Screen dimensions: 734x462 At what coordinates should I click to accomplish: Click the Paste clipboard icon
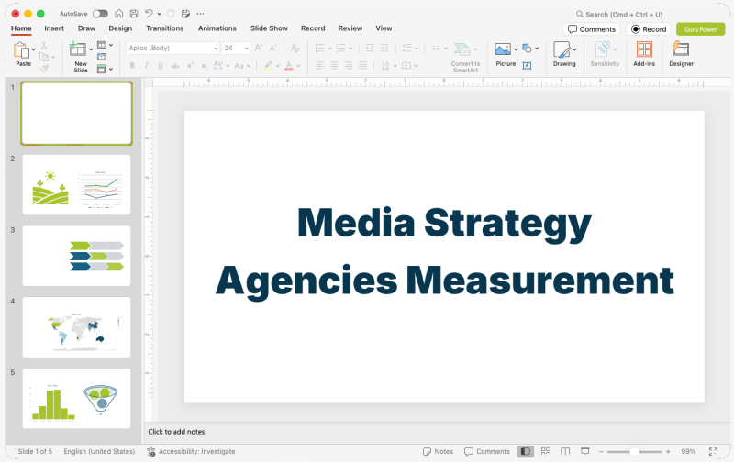21,49
